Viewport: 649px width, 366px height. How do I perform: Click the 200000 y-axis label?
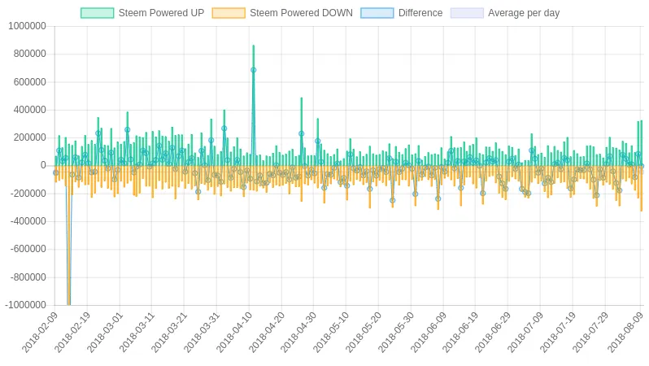click(x=30, y=137)
